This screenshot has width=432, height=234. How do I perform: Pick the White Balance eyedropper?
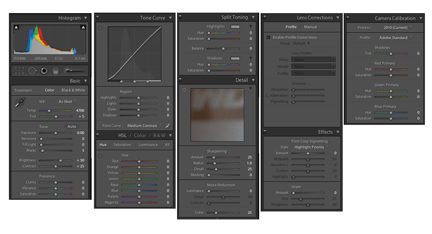(20, 102)
